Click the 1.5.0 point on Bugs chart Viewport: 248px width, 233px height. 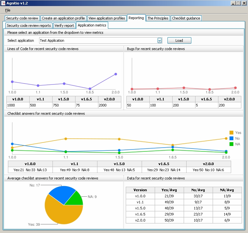click(x=184, y=88)
